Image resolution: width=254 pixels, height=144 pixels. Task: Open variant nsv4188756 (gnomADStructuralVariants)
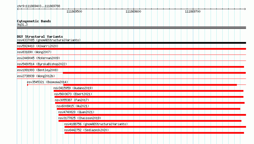click(x=96, y=124)
